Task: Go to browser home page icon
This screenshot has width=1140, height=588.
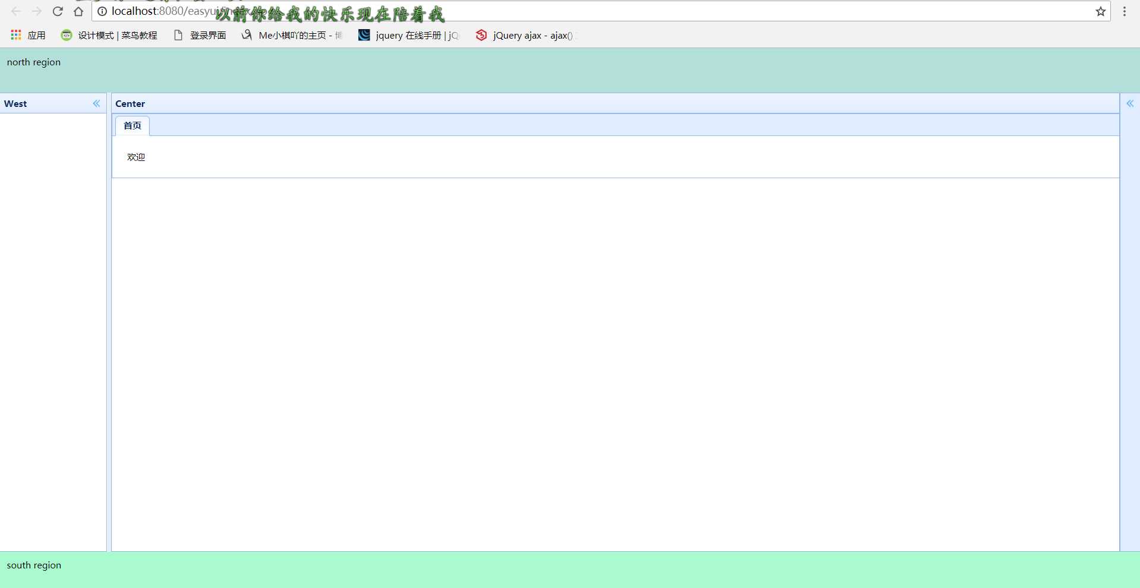Action: [78, 11]
